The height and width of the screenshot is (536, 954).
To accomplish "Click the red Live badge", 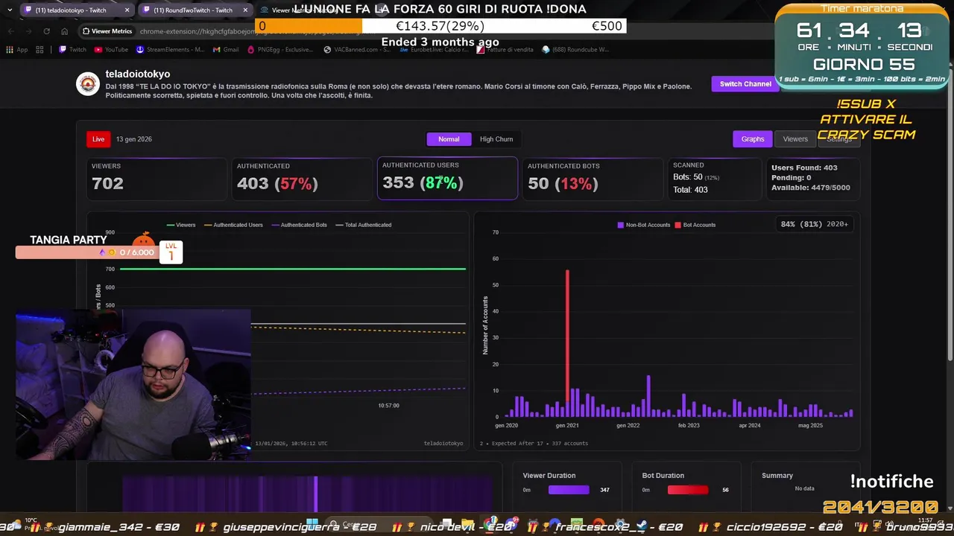I will (98, 139).
